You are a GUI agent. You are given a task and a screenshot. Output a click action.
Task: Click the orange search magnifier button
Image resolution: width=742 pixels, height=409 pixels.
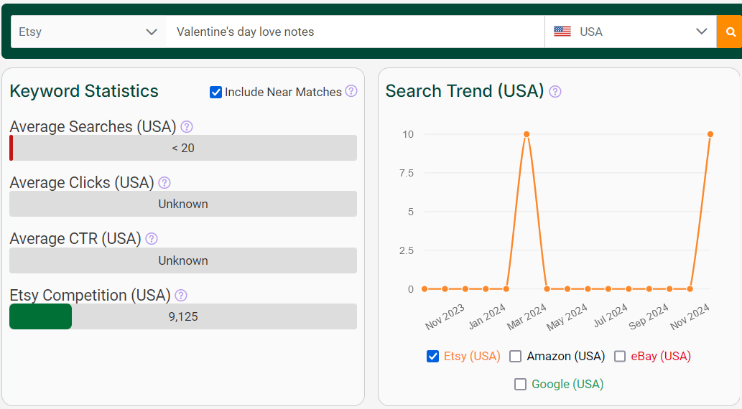(x=731, y=32)
